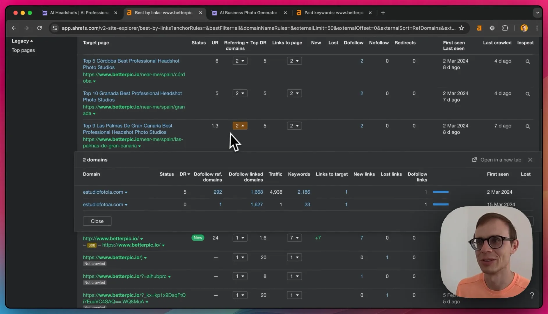Screen dimensions: 548x314
Task: Click the diamond extension icon in toolbar
Action: point(492,28)
